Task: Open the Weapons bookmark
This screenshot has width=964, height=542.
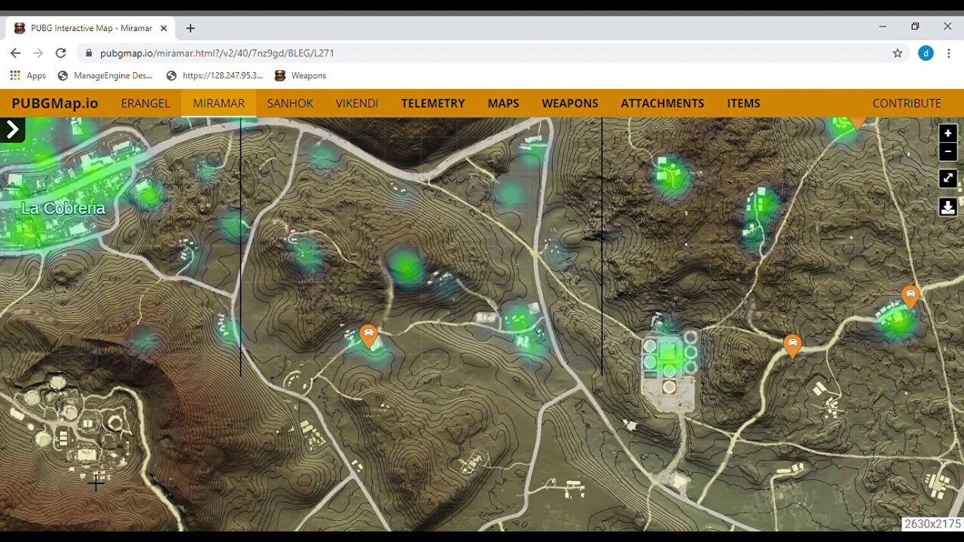Action: (x=300, y=75)
